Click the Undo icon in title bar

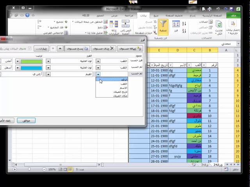click(218, 9)
